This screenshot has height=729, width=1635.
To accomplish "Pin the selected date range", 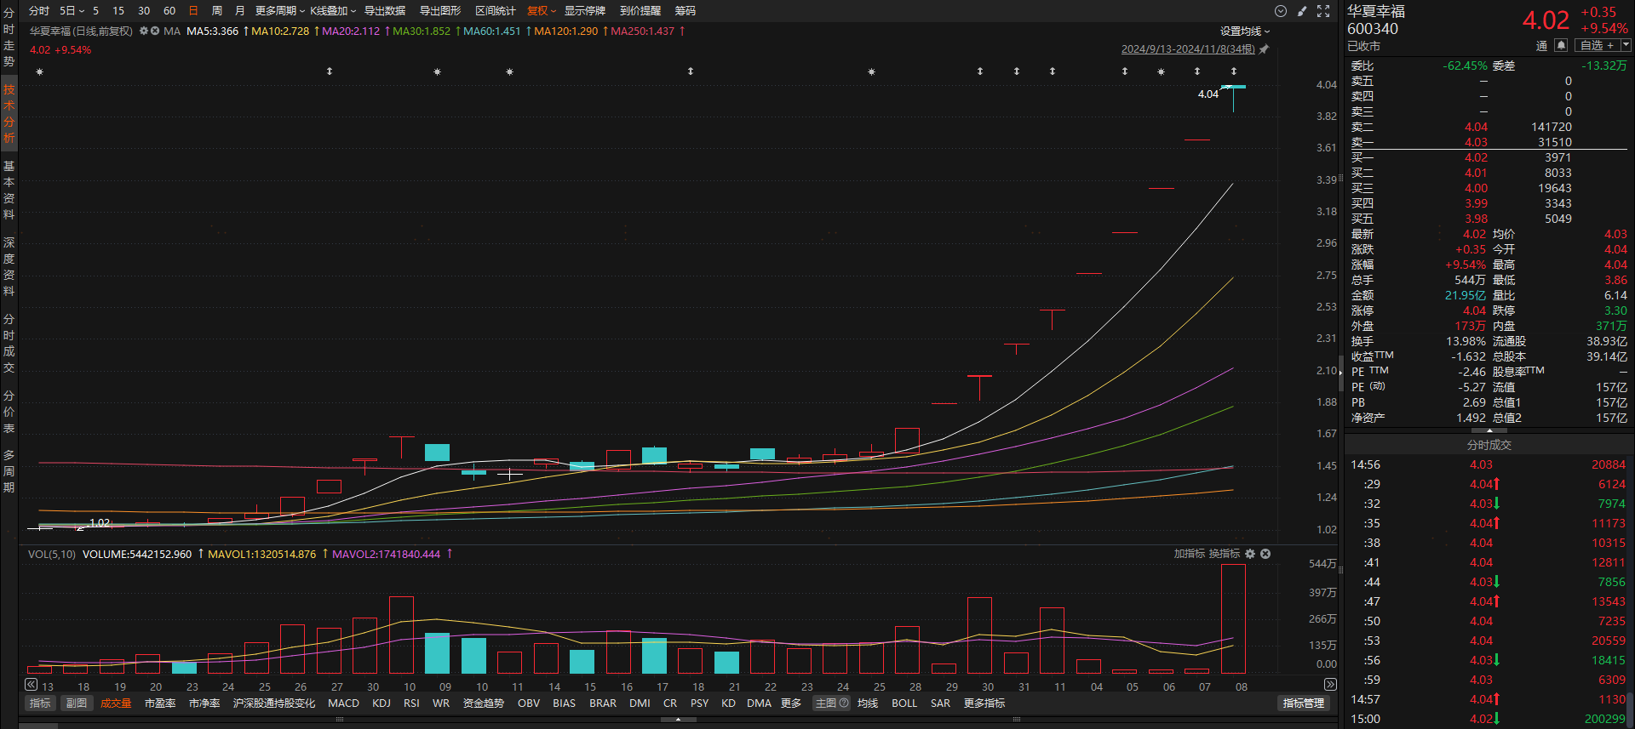I will [1264, 49].
